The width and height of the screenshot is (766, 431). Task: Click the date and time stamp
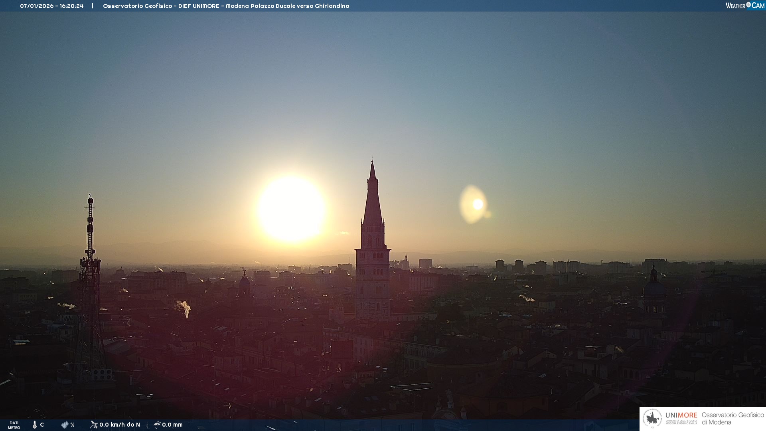coord(52,6)
